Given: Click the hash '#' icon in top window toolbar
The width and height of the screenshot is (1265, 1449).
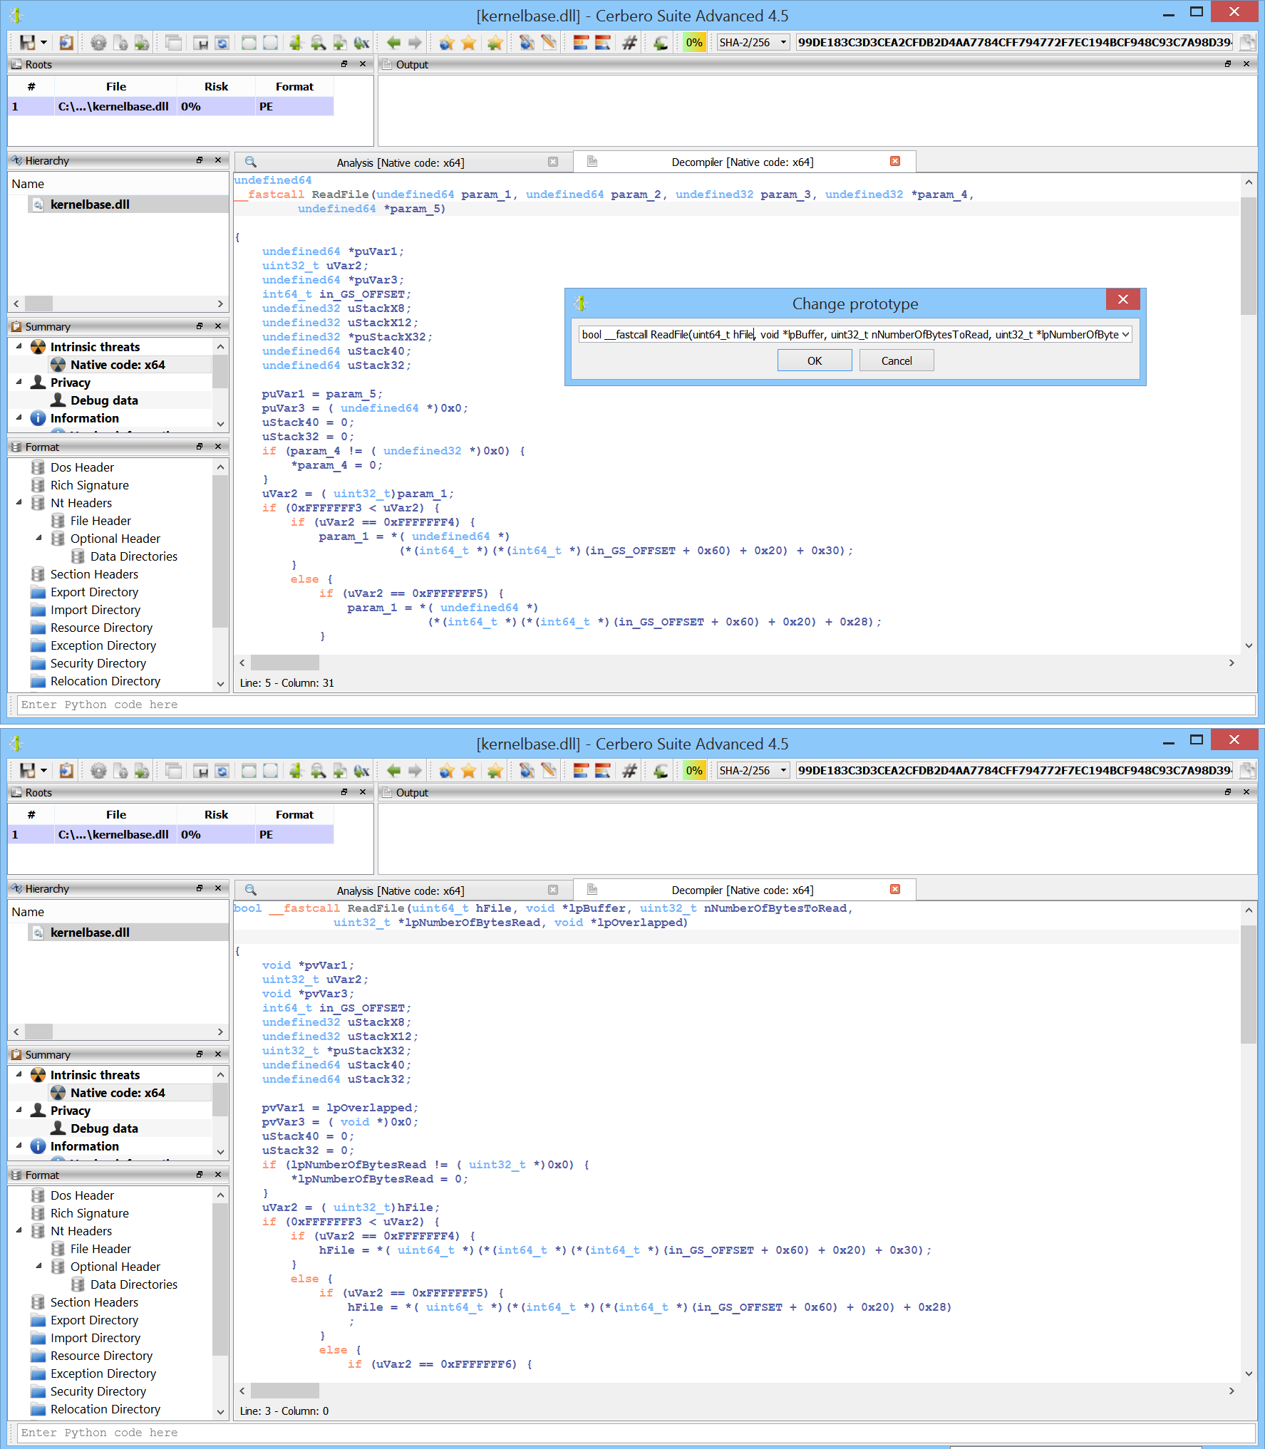Looking at the screenshot, I should tap(629, 43).
